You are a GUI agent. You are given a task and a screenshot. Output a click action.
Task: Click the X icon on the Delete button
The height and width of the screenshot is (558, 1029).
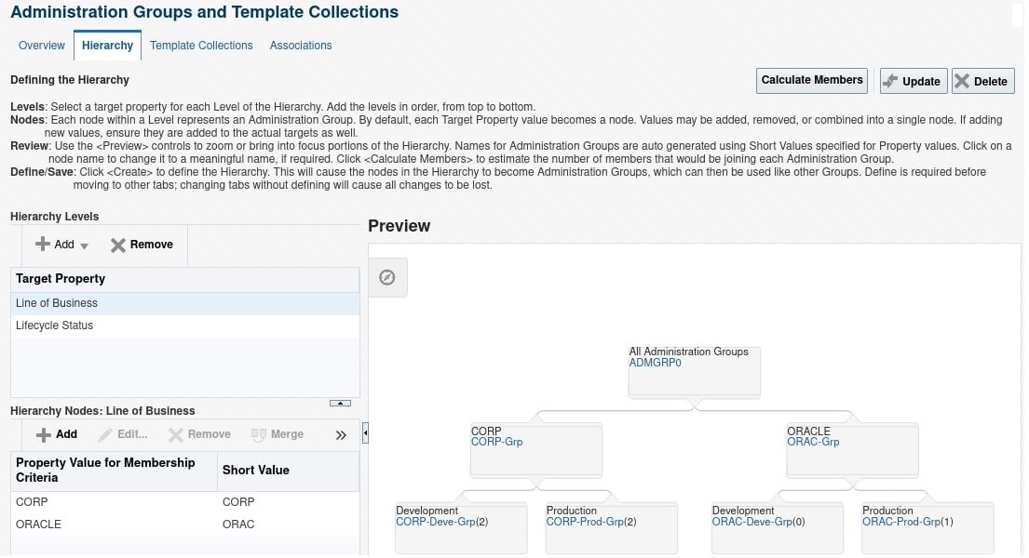click(964, 81)
